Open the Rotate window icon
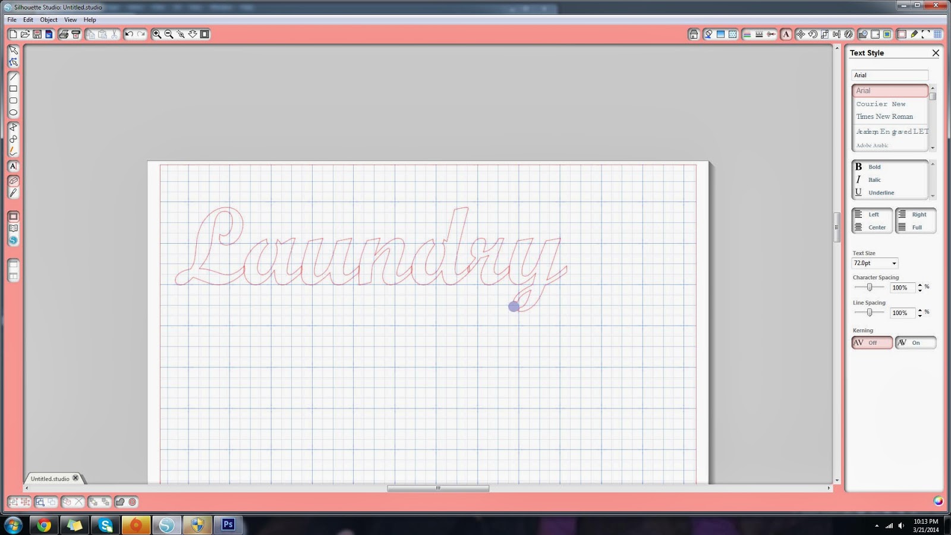 (813, 34)
